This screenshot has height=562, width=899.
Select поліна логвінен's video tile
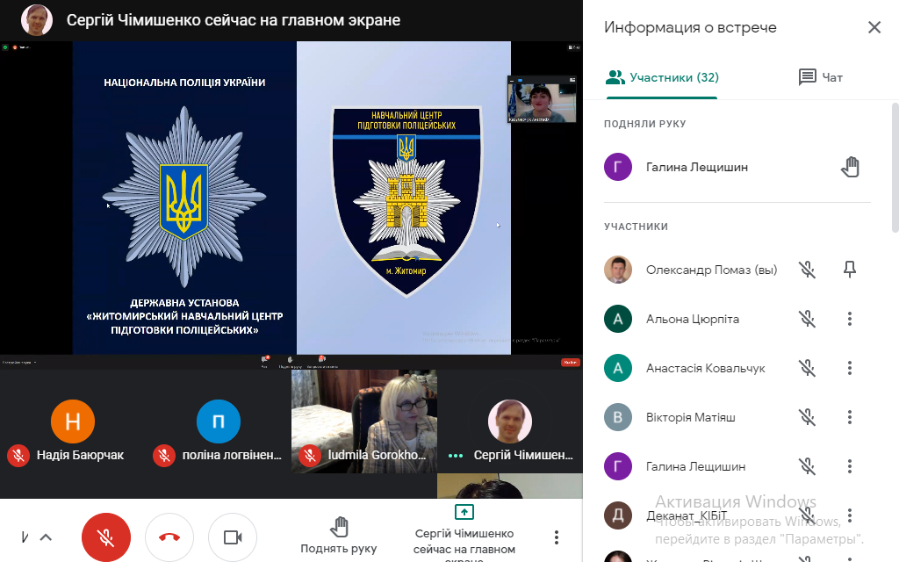[x=219, y=421]
